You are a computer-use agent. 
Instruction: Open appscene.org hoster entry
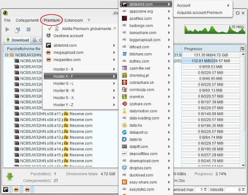coord(146,11)
